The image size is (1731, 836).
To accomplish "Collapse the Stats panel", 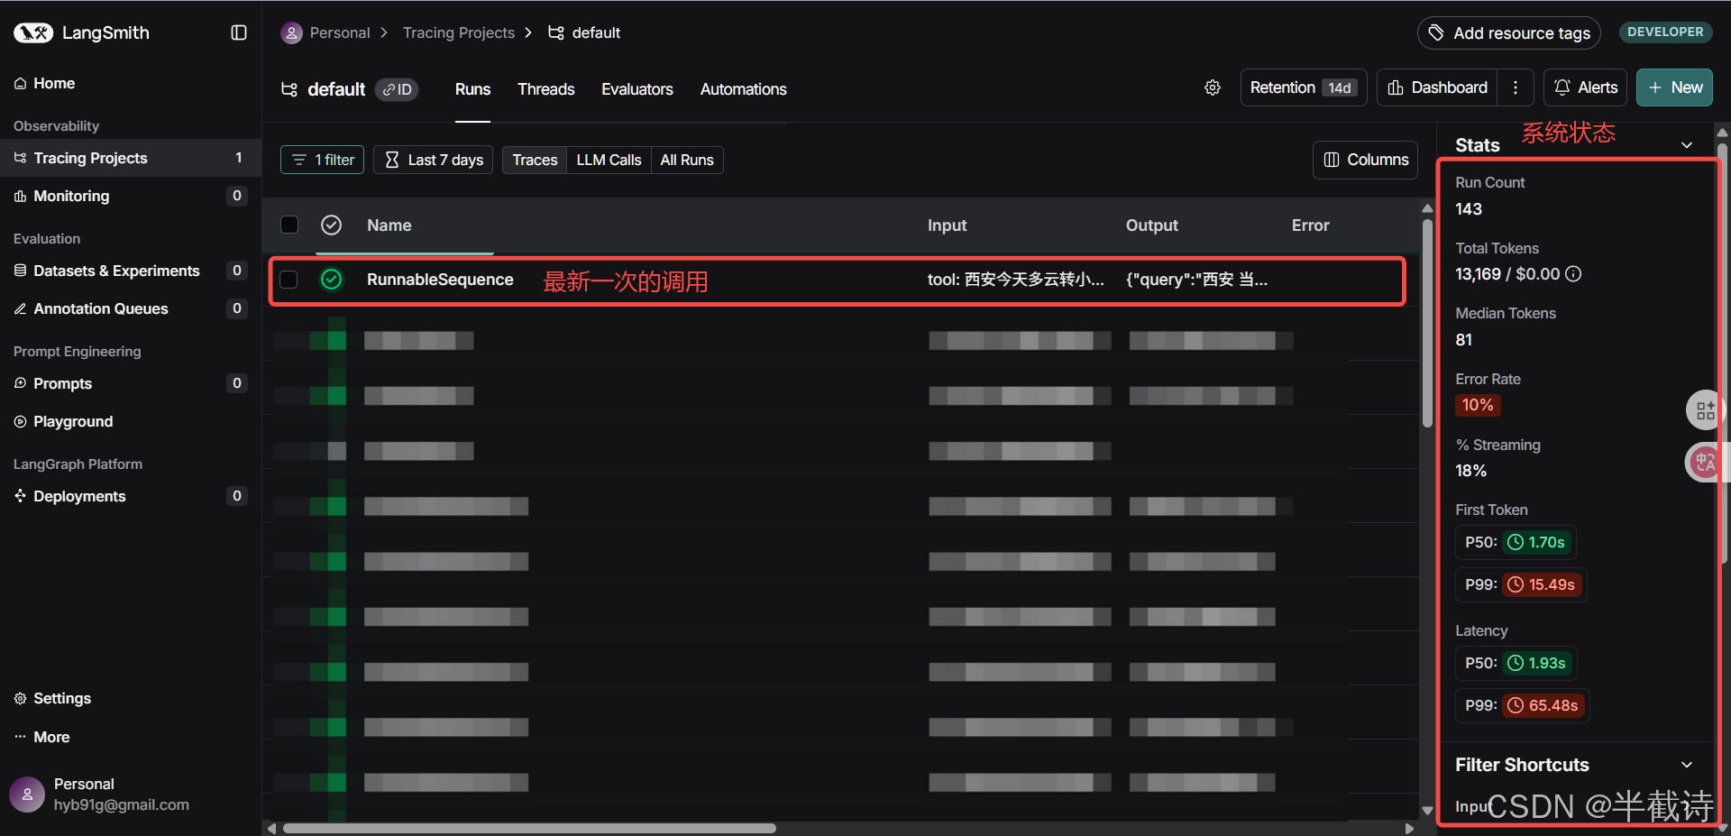I will pos(1687,145).
